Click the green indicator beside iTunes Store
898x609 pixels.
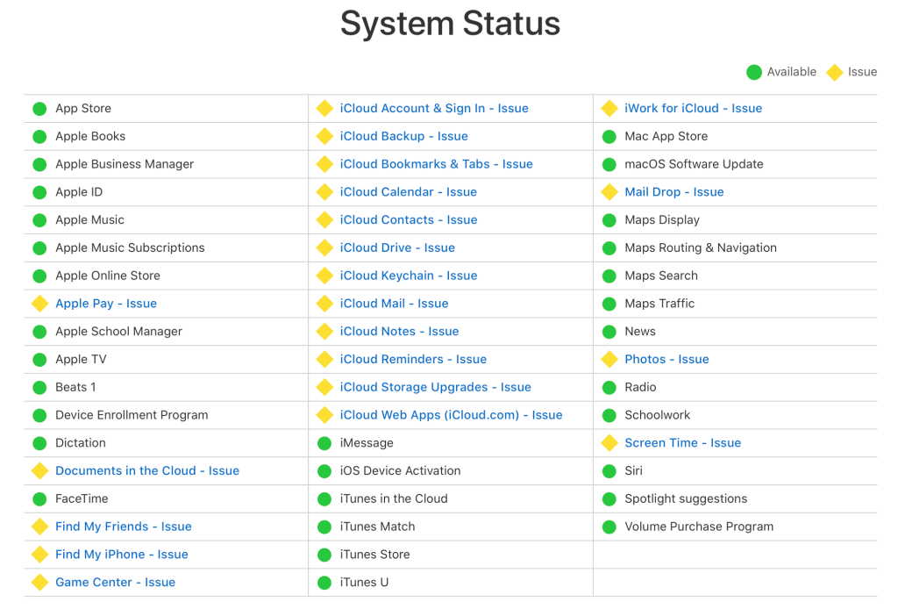point(324,554)
